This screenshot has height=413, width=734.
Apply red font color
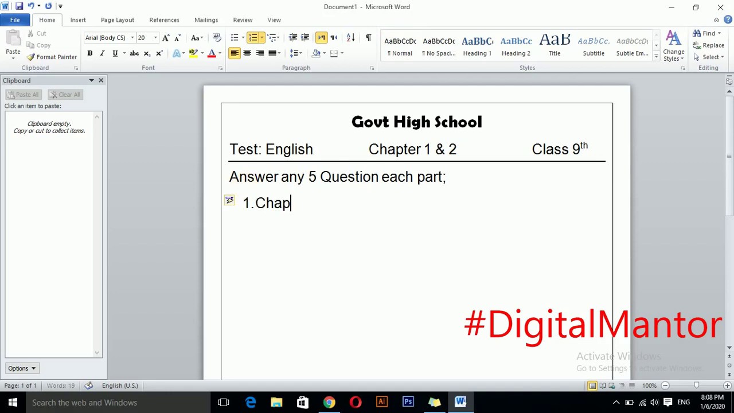[212, 53]
